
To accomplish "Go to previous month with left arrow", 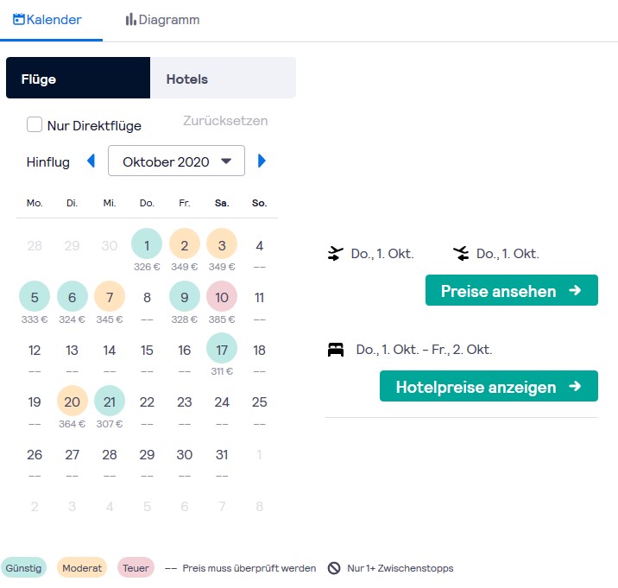I will tap(91, 161).
